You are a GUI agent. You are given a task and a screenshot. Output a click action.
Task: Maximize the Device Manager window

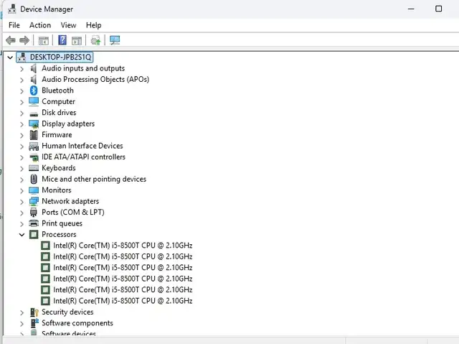(x=438, y=9)
